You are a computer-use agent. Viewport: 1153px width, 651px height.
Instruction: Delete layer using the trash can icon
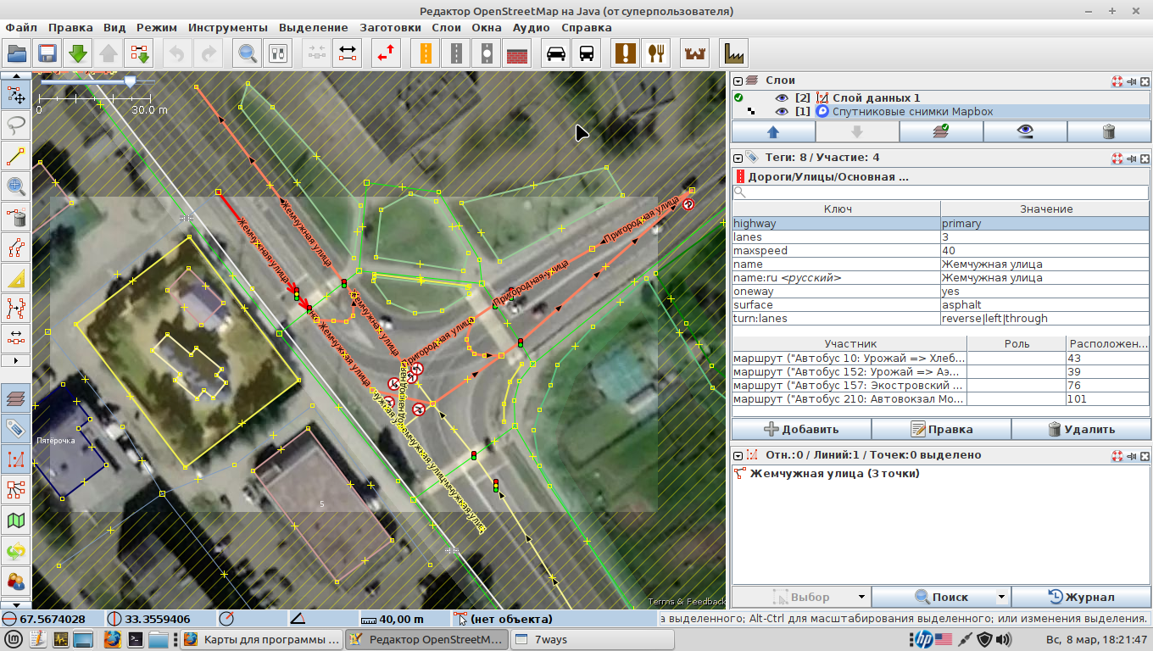(1108, 131)
